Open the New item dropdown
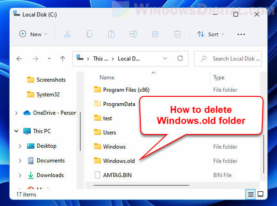 click(x=33, y=34)
